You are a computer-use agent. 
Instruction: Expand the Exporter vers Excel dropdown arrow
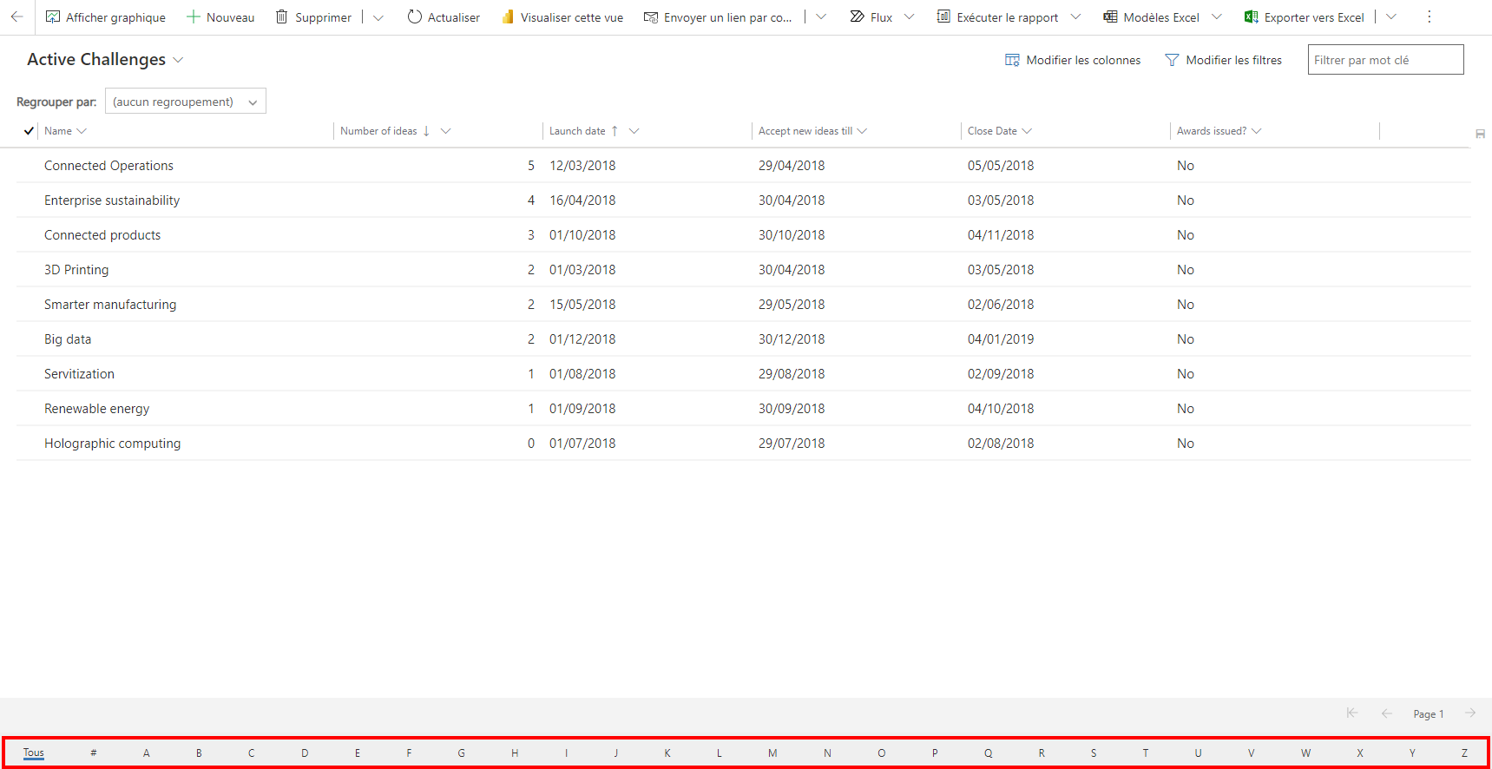click(x=1391, y=17)
